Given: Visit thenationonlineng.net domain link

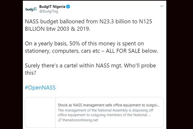Looking at the screenshot, I should click(x=80, y=120).
